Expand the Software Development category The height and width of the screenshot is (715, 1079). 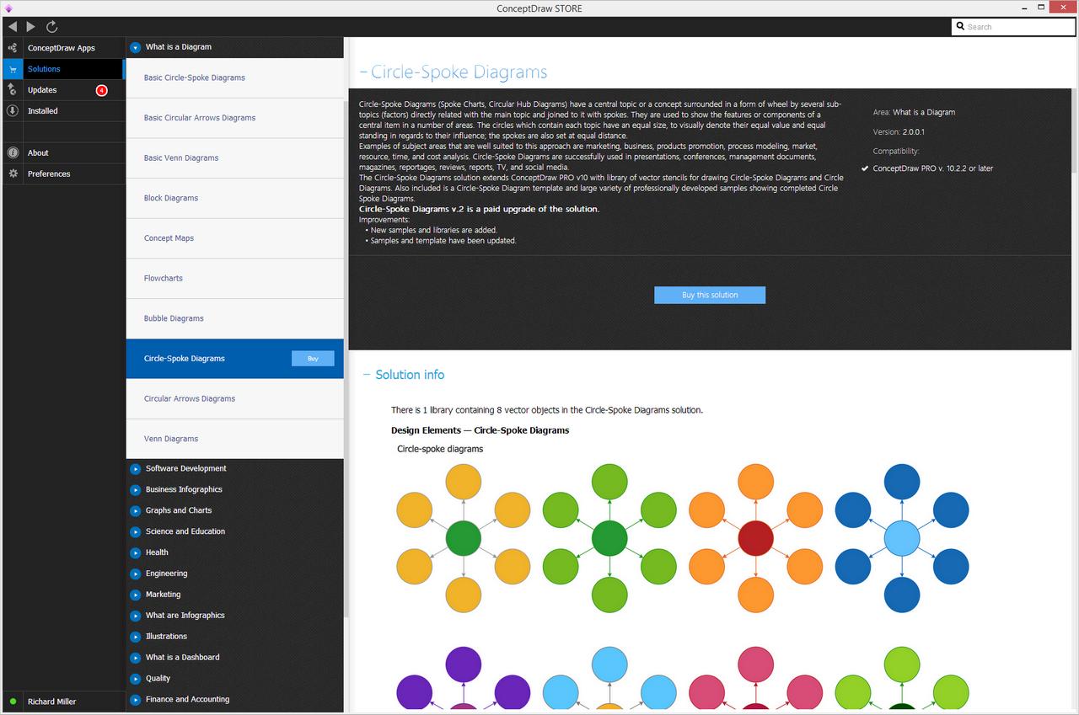click(136, 468)
